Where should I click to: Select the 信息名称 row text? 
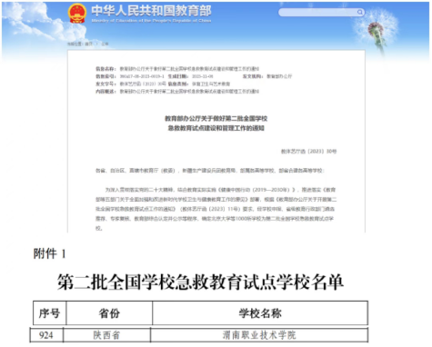click(x=177, y=69)
